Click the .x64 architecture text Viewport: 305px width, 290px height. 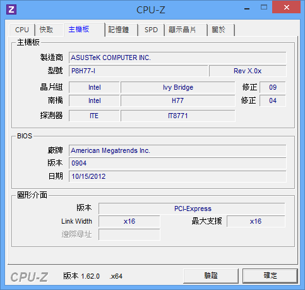tap(116, 276)
